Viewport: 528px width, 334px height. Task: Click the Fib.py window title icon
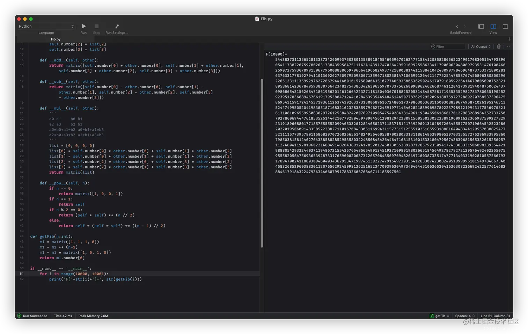point(257,19)
